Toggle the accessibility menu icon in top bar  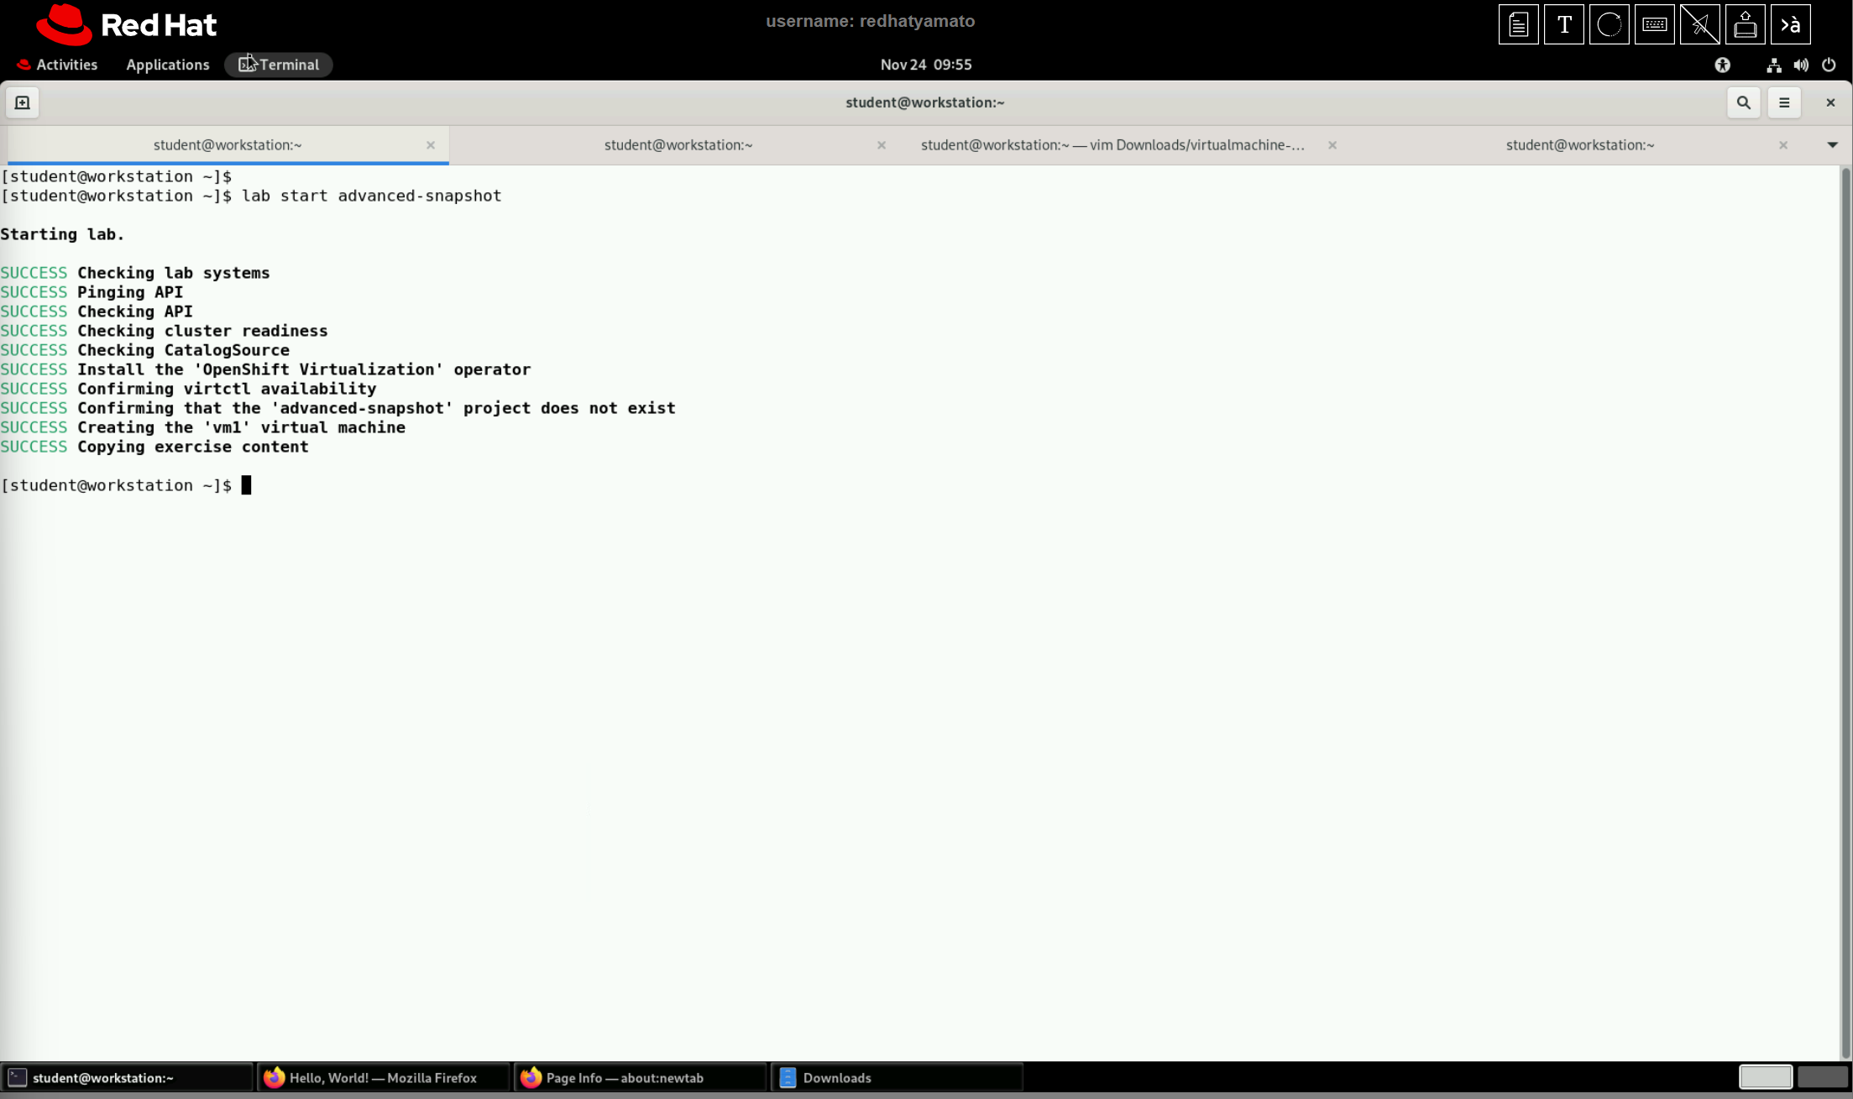coord(1723,65)
